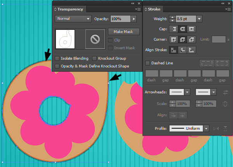Cycle Transparency panel display options arrows
The image size is (233, 167).
click(55, 9)
